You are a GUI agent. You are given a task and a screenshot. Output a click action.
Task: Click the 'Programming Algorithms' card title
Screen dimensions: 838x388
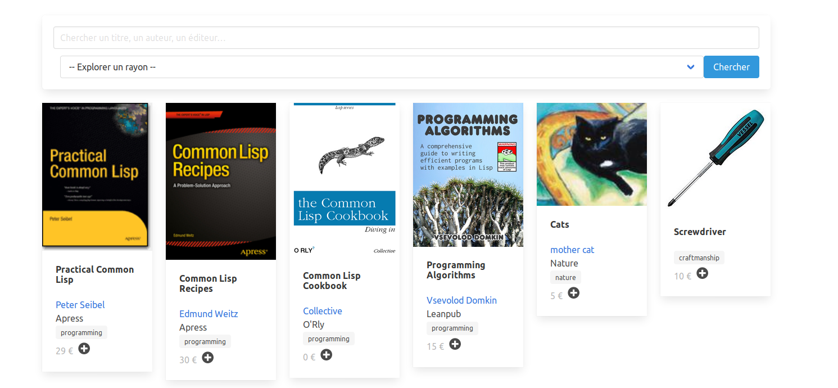pyautogui.click(x=456, y=270)
